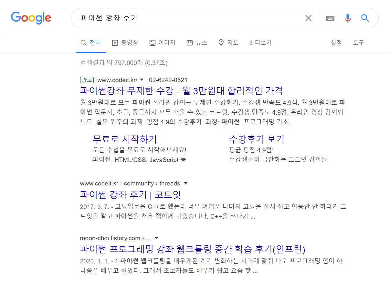Click the www.codeit.kr › community › threads breadcrumb
This screenshot has width=390, height=284.
pos(130,184)
